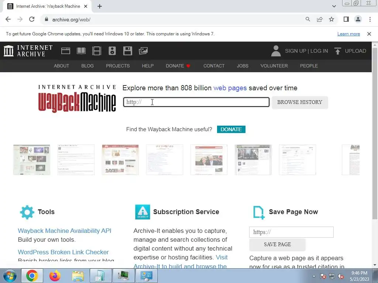Click the user avatar icon
The width and height of the screenshot is (378, 283).
pyautogui.click(x=276, y=51)
